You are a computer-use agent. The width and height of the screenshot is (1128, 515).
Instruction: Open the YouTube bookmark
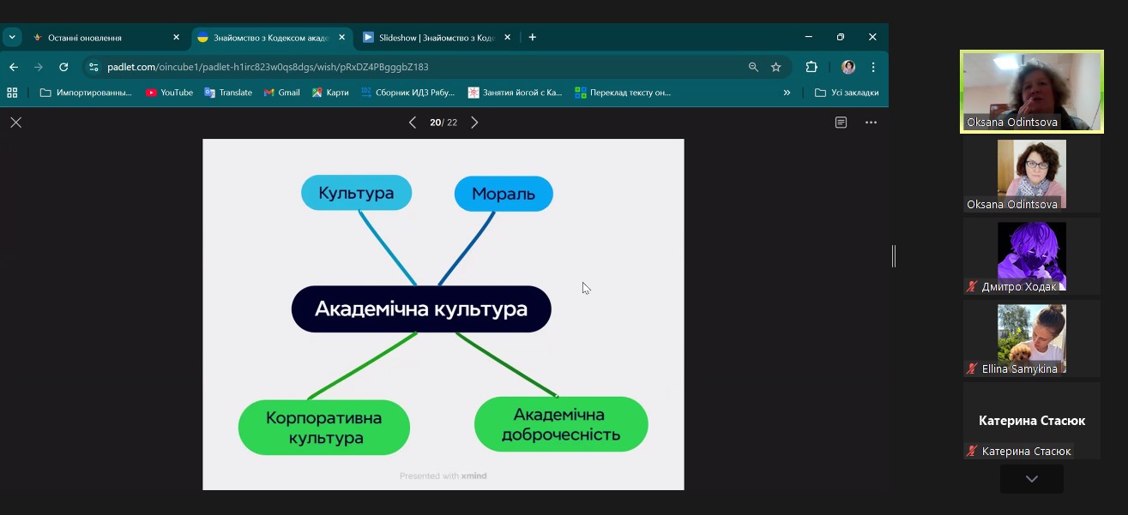point(169,92)
